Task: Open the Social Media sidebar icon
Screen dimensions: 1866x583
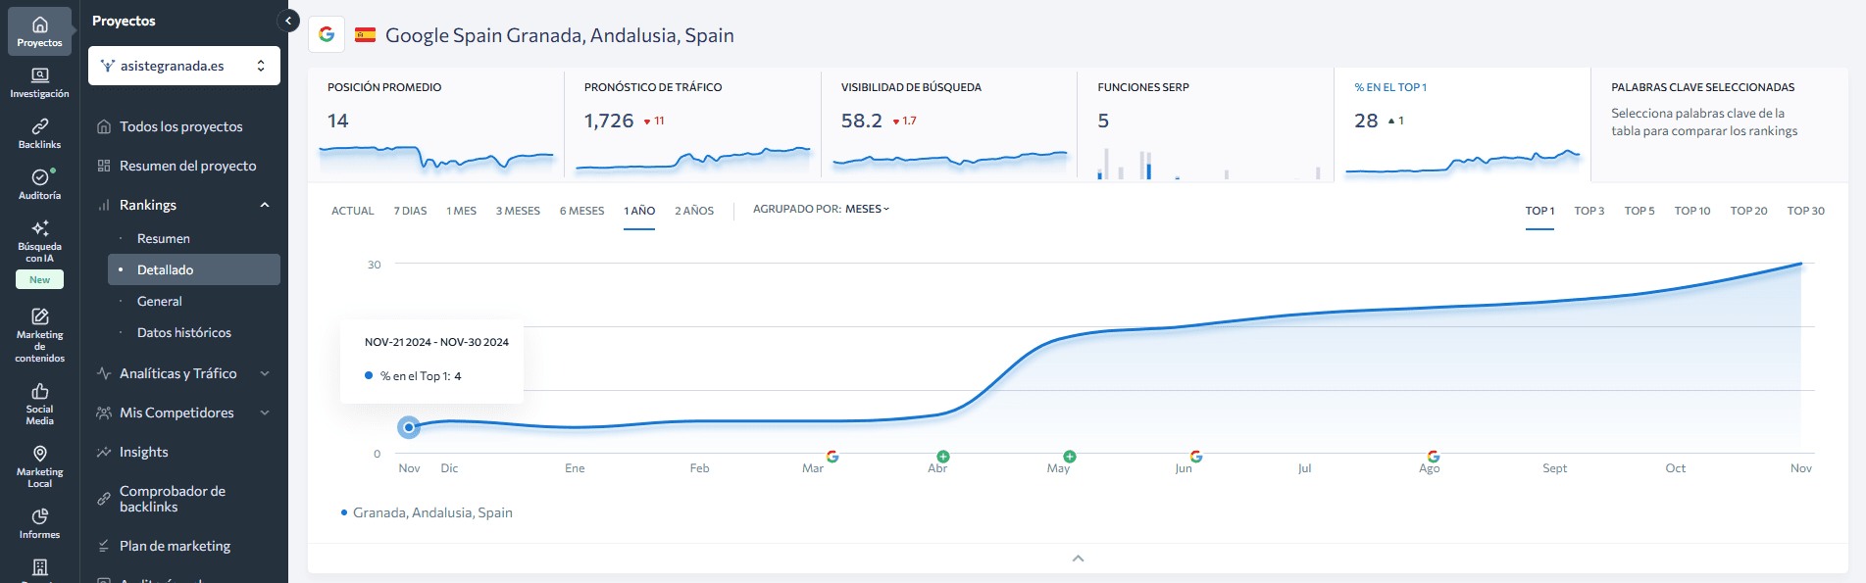Action: click(39, 404)
